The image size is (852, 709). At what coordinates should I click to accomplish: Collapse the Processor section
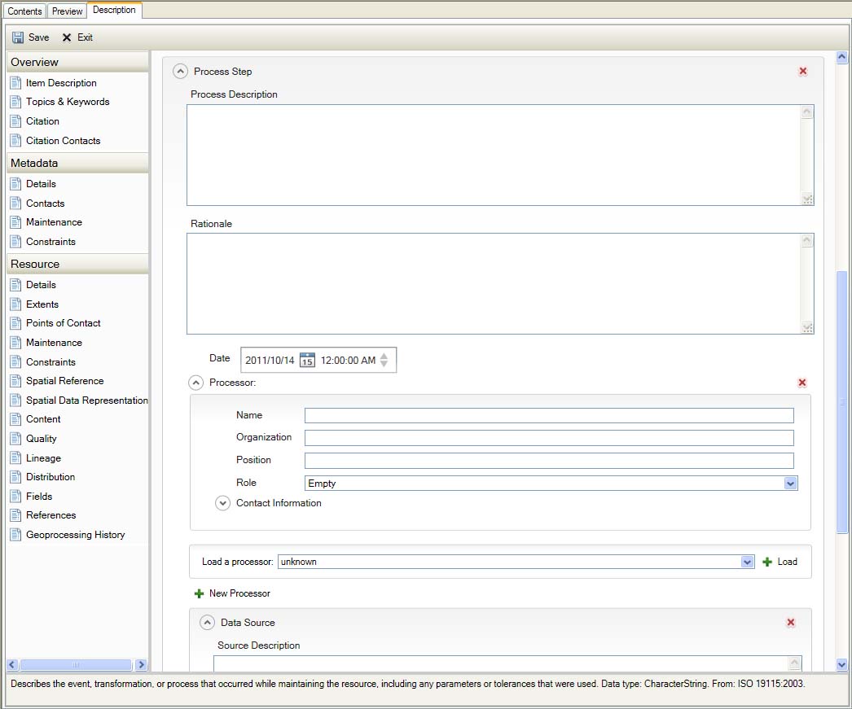196,383
